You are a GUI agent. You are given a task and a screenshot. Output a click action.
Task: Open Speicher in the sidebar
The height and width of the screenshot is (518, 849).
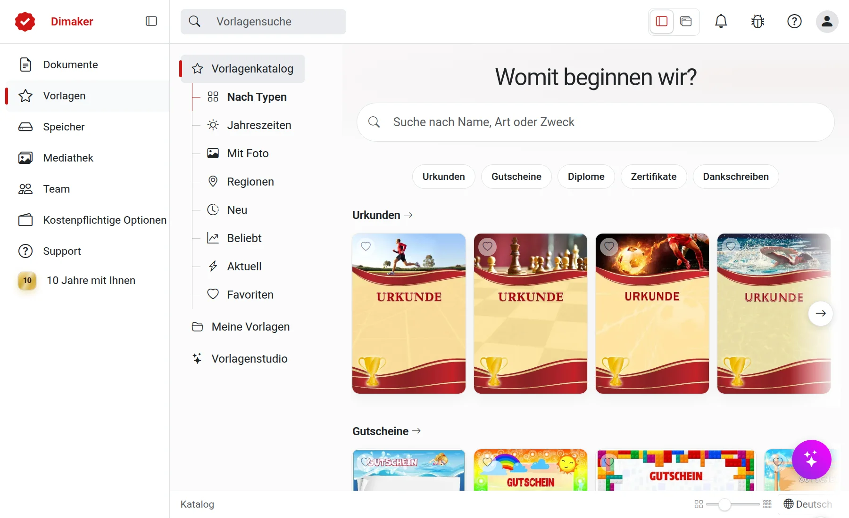pyautogui.click(x=87, y=127)
